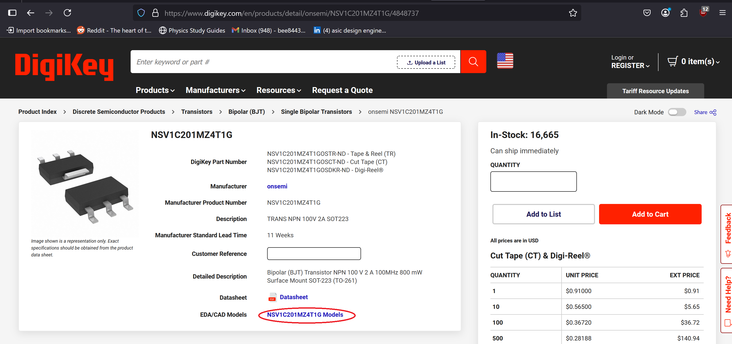Click the Quantity input box

click(x=533, y=182)
